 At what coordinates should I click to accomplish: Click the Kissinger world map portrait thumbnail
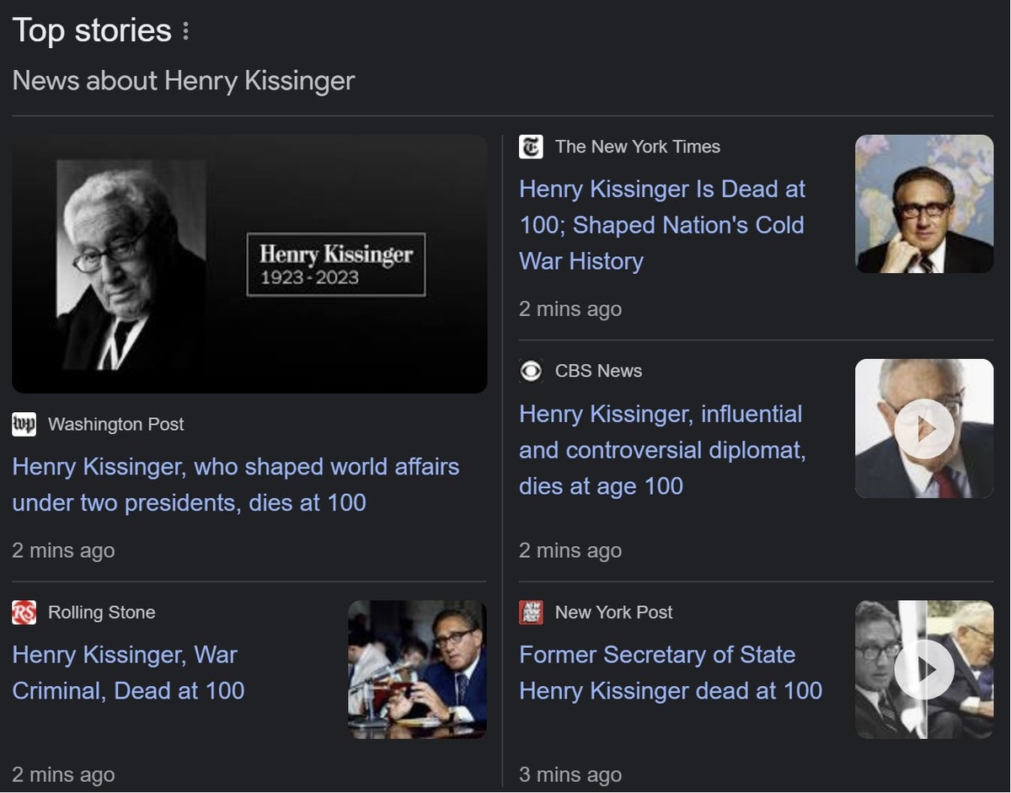(924, 203)
